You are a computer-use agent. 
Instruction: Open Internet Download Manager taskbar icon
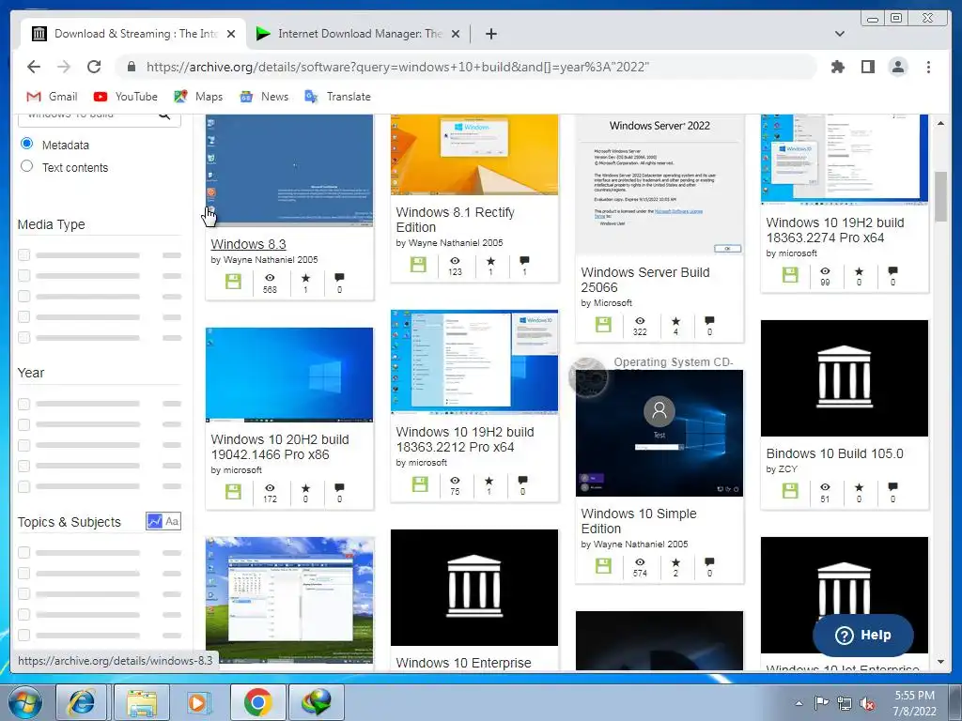317,701
